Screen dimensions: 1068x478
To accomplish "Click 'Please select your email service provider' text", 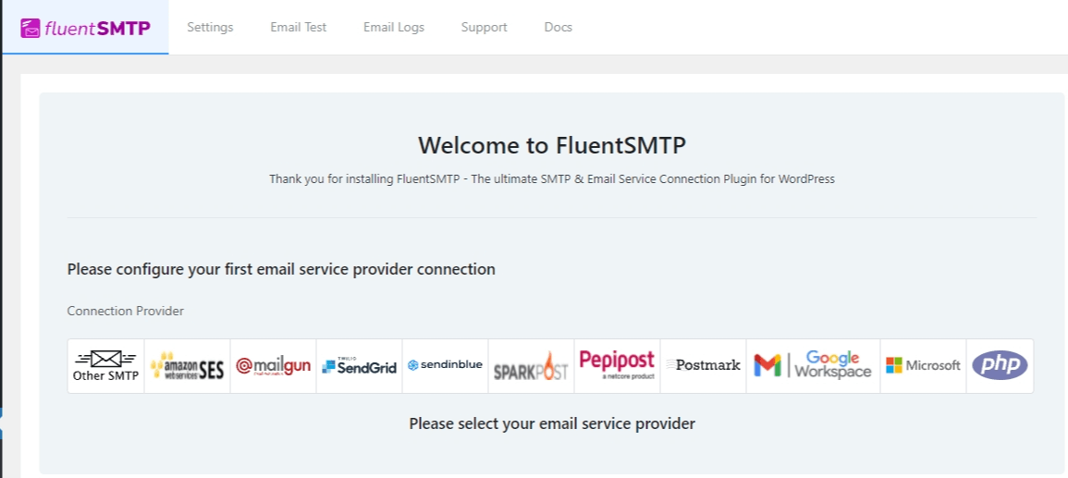I will [552, 423].
